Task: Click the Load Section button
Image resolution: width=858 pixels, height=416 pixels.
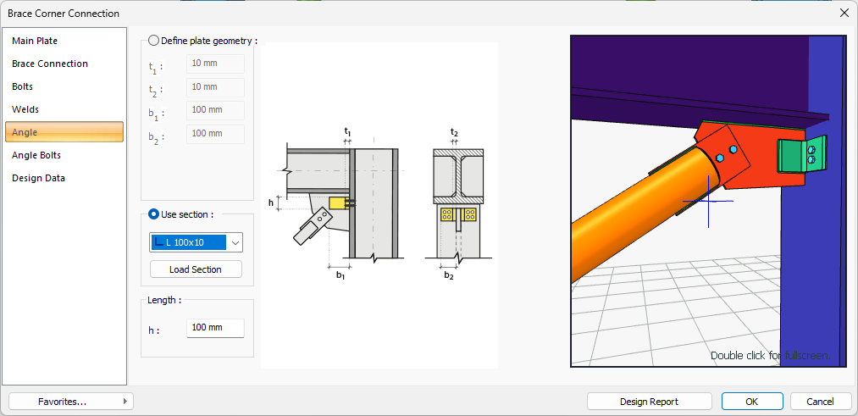Action: point(196,269)
